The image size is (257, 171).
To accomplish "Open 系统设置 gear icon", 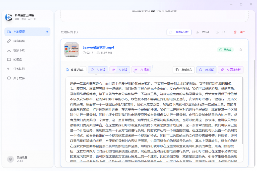I will (11, 159).
